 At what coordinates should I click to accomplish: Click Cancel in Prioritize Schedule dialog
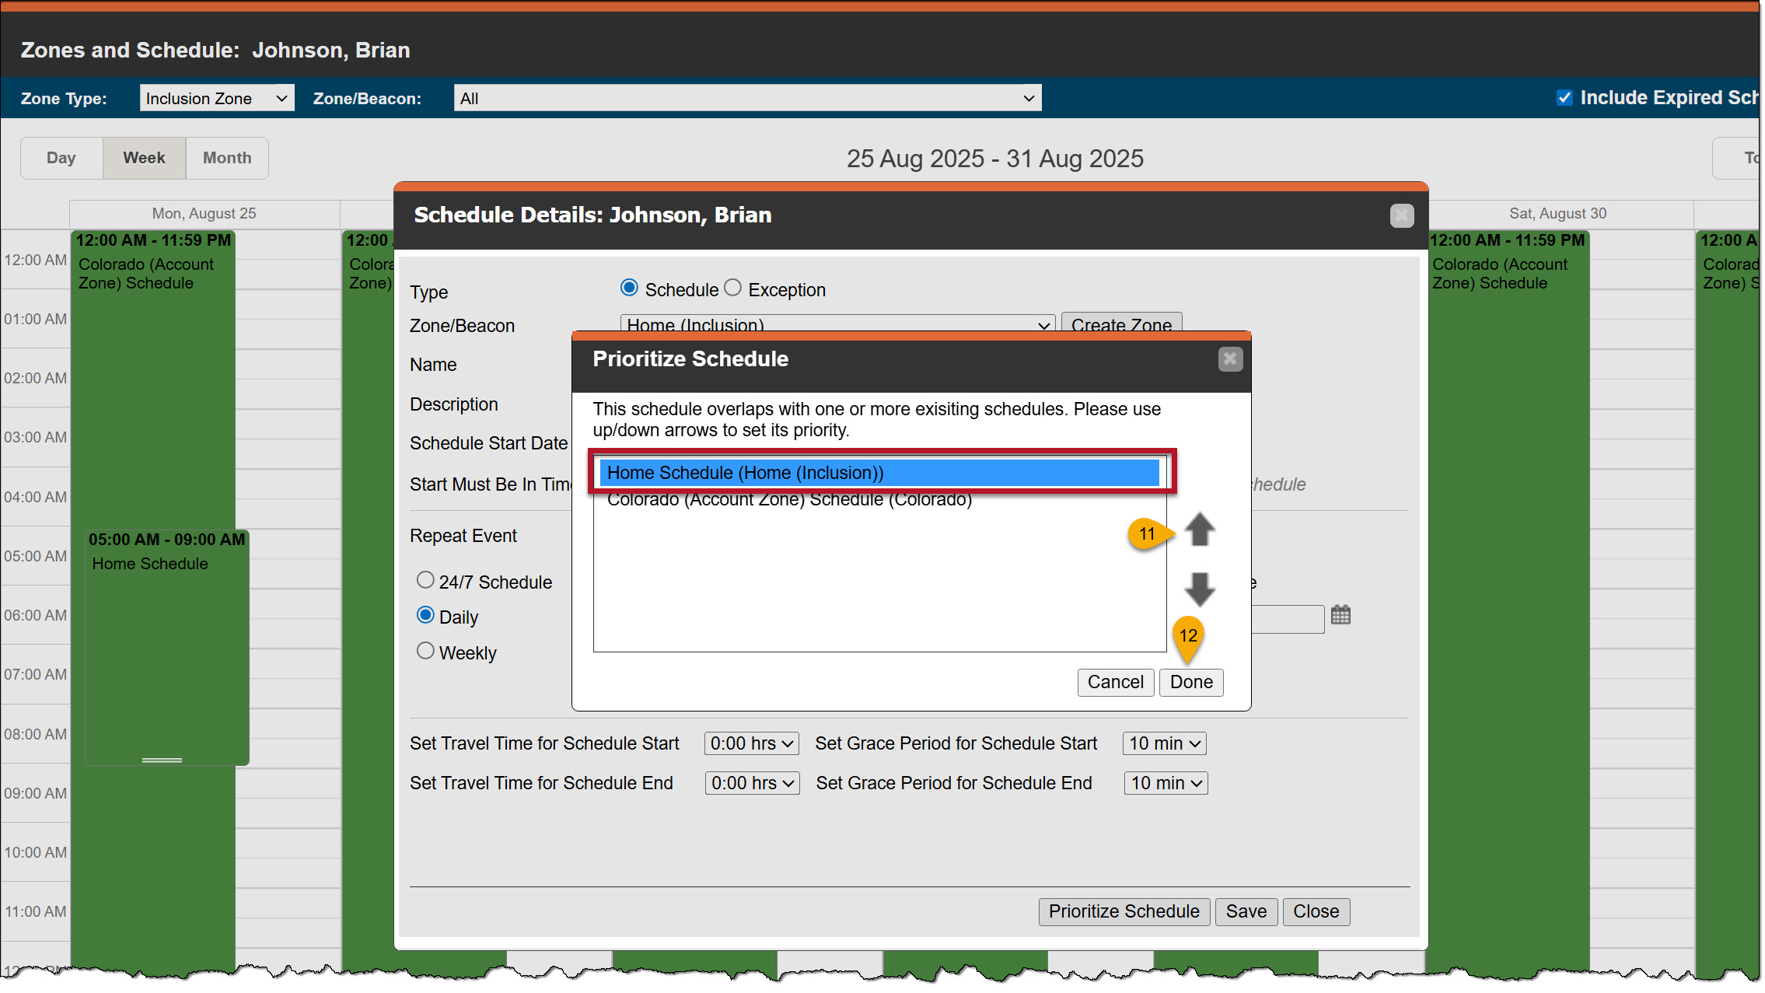coord(1115,682)
